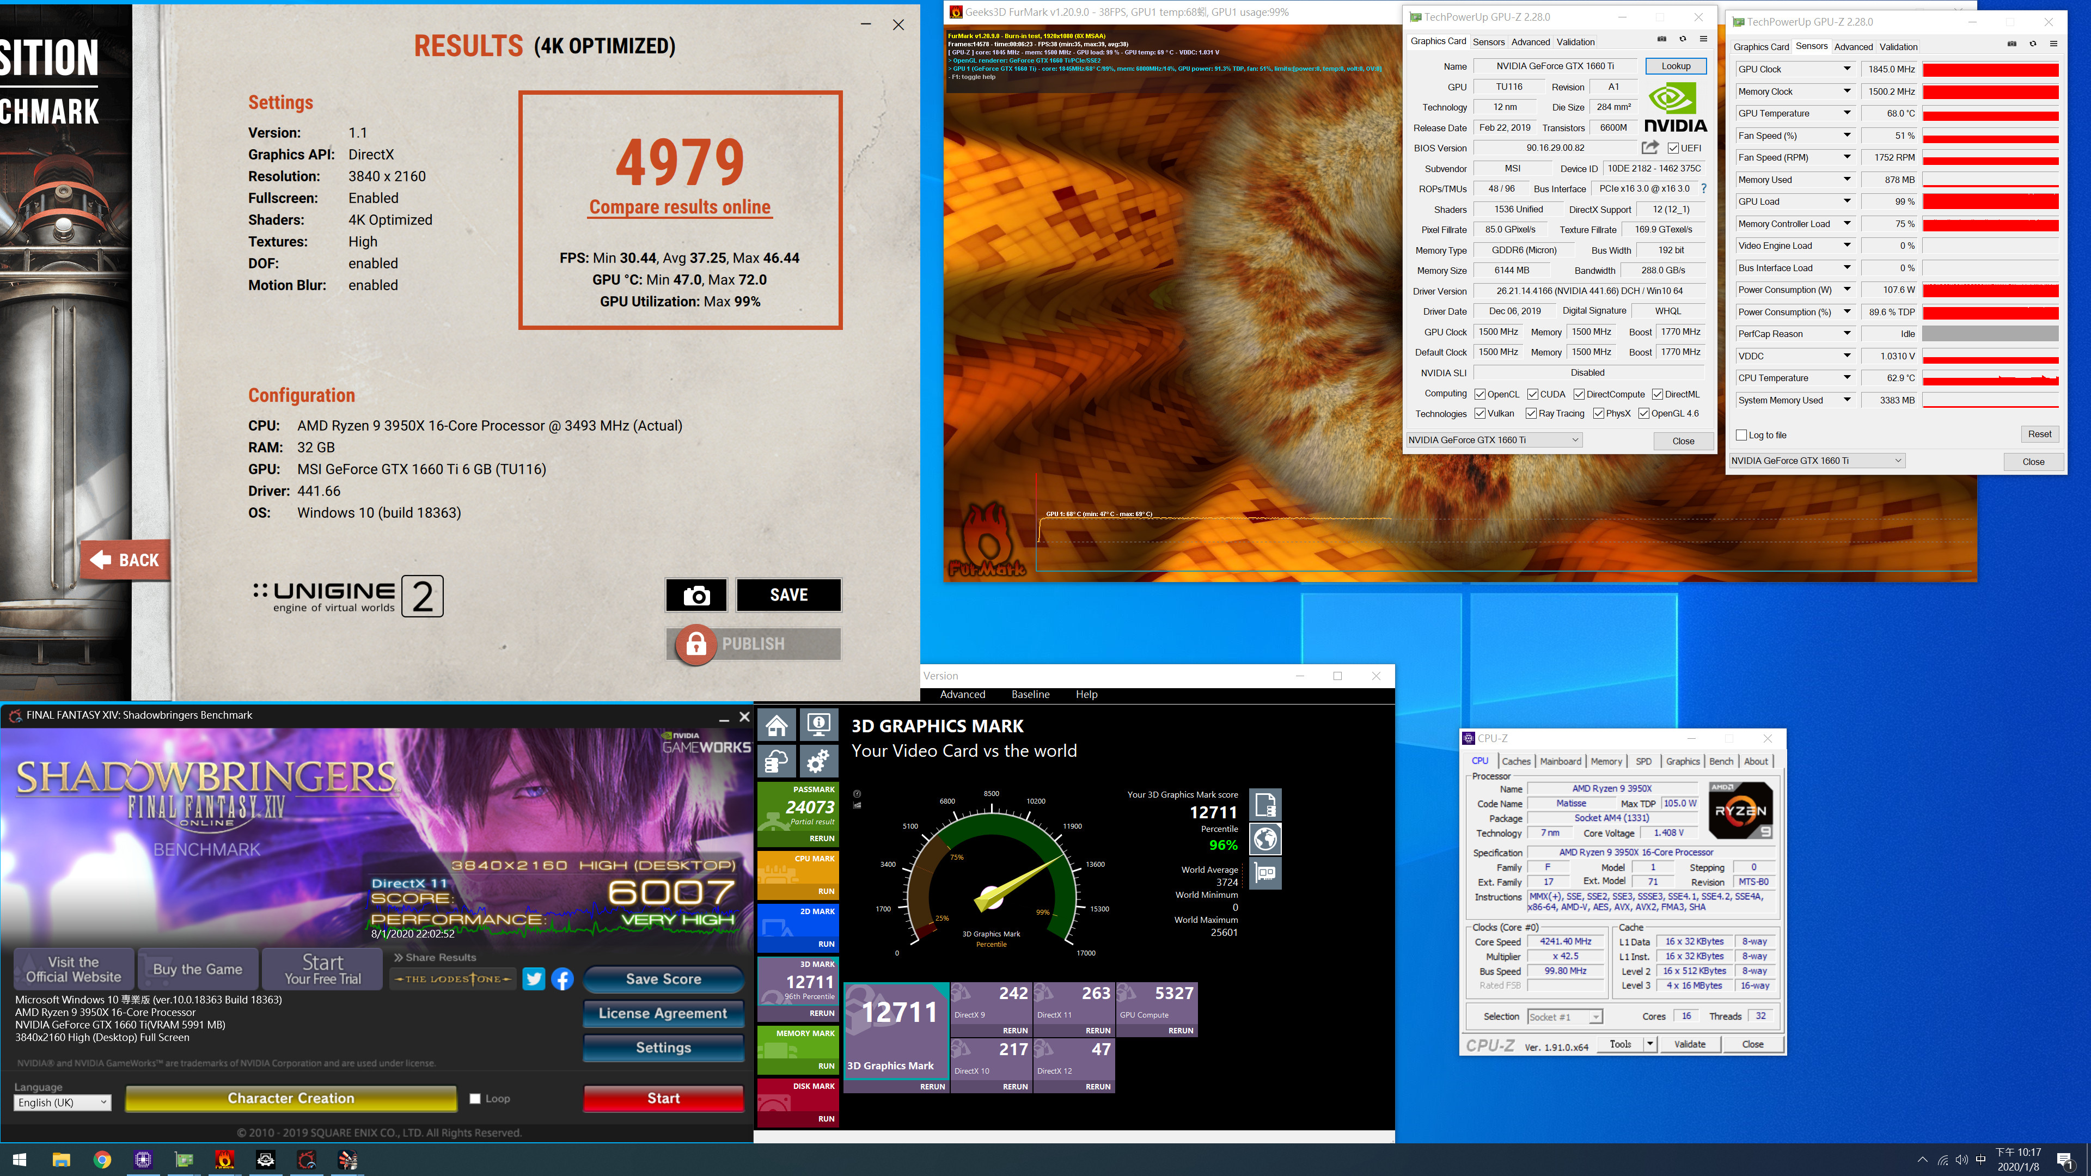Screen dimensions: 2091x1176
Task: Enable the Loop checkbox in FFXIV benchmark
Action: (x=475, y=1099)
